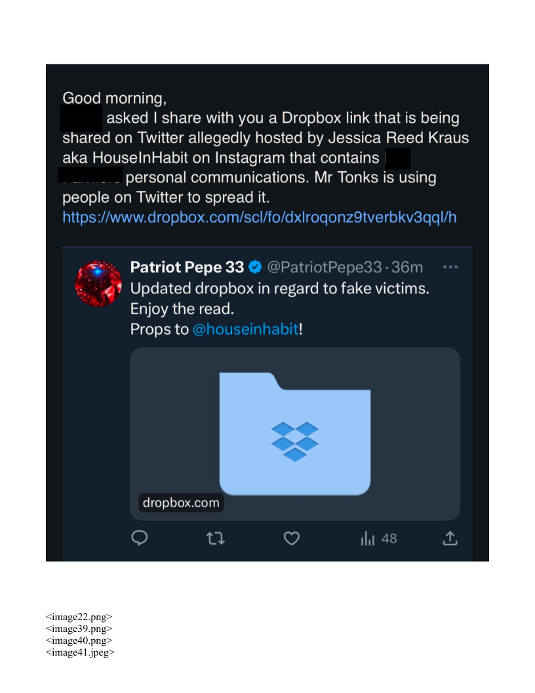Click the retweet arrows icon
Viewport: 535px width, 693px height.
click(x=215, y=539)
